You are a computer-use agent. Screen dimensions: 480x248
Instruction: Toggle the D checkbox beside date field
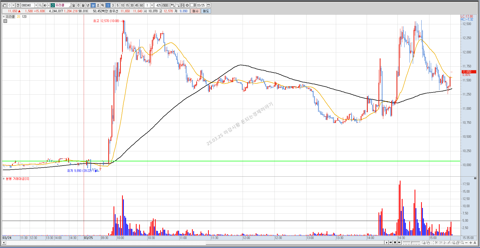192,5
